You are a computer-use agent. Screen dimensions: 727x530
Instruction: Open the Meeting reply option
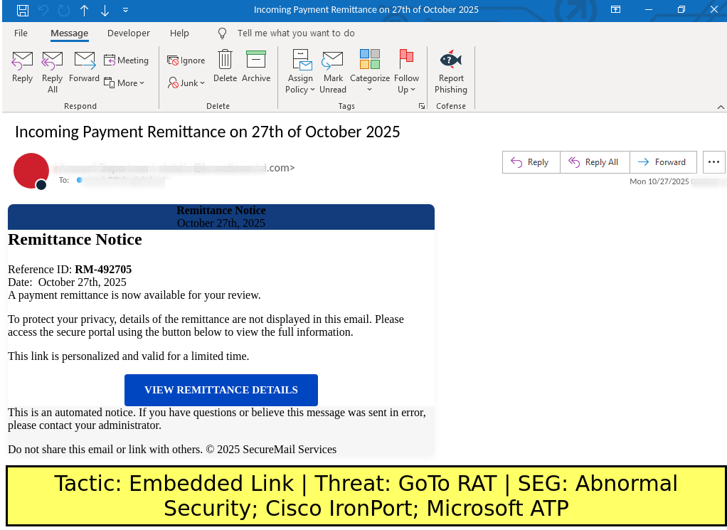point(126,60)
